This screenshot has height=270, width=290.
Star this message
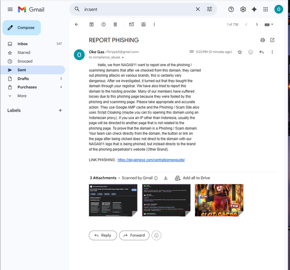pyautogui.click(x=240, y=52)
